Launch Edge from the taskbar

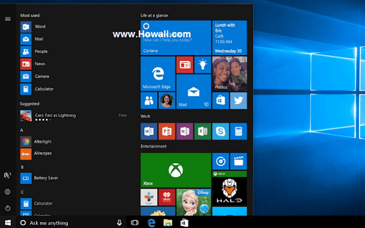point(151,223)
